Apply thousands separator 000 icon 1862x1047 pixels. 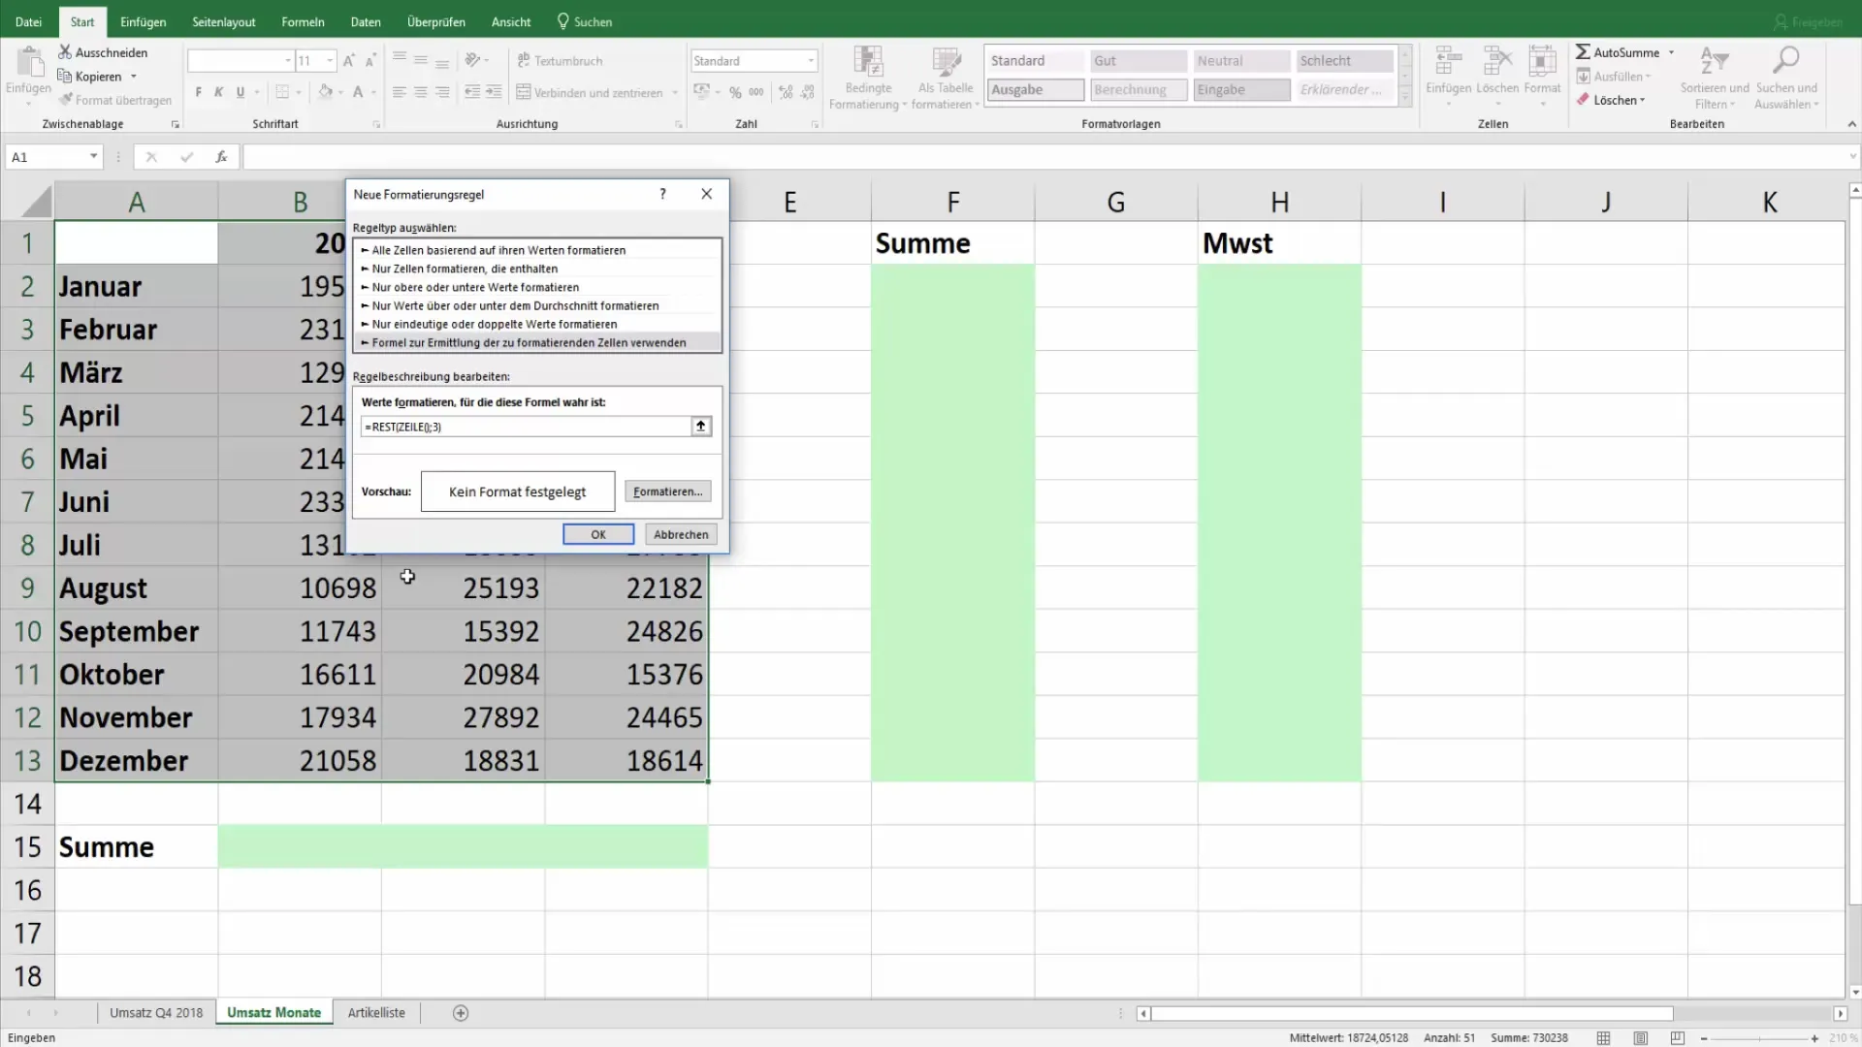755,92
